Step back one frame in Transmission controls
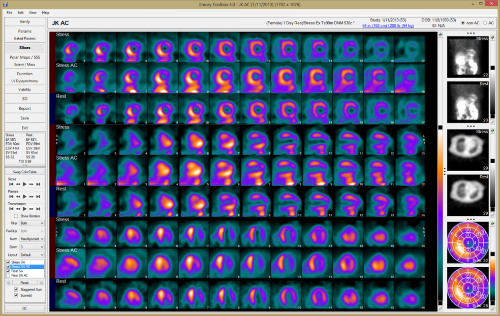The height and width of the screenshot is (316, 500). [x=18, y=209]
